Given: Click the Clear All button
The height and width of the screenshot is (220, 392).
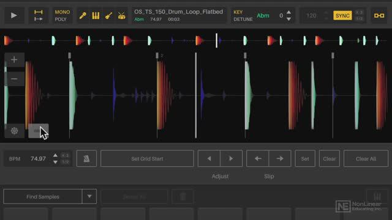Looking at the screenshot, I should 366,159.
